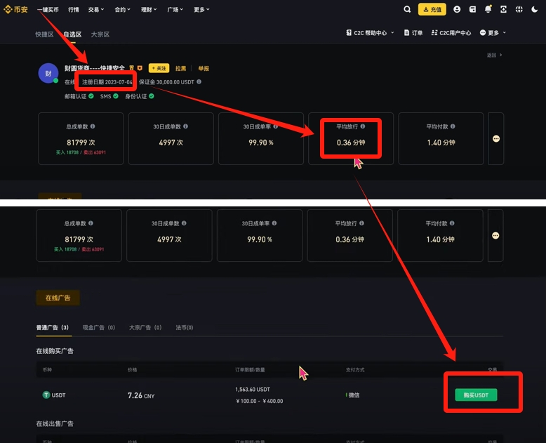Expand the 合约 futures dropdown
Screen dimensions: 546x443
[x=122, y=9]
